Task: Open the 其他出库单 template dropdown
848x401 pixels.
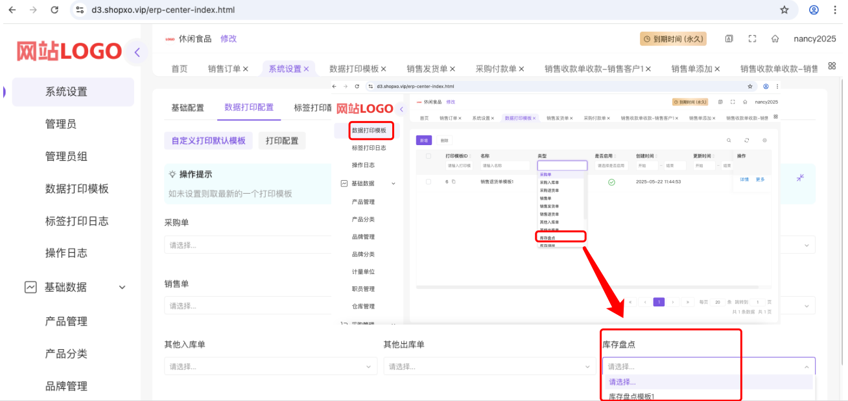Action: (x=489, y=367)
